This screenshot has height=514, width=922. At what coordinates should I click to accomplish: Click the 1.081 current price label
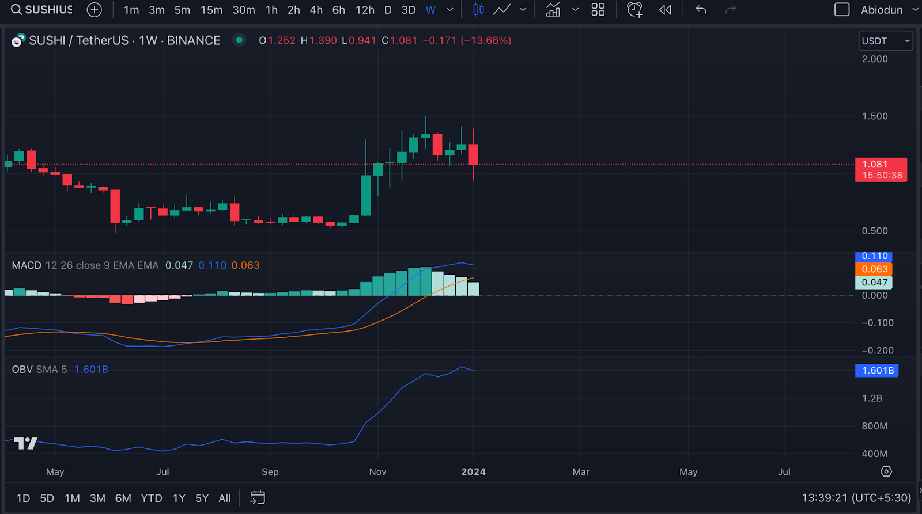point(881,170)
